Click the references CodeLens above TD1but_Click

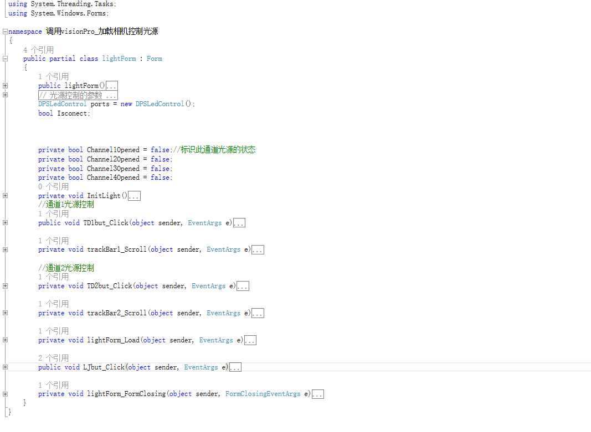coord(54,214)
